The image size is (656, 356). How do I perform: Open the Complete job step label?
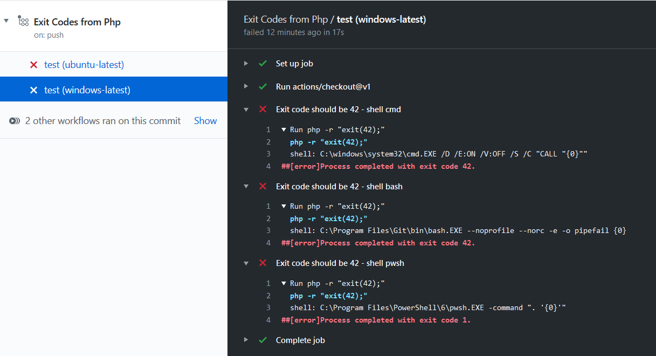pyautogui.click(x=300, y=340)
